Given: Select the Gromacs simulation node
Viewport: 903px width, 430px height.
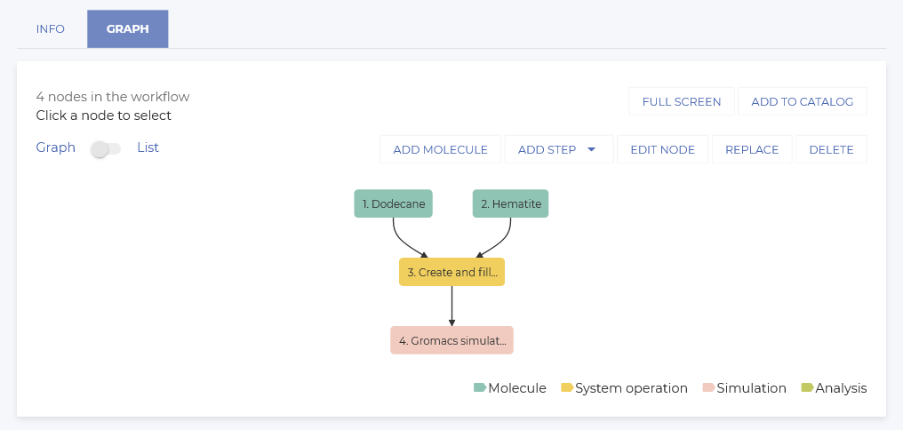Looking at the screenshot, I should click(451, 340).
